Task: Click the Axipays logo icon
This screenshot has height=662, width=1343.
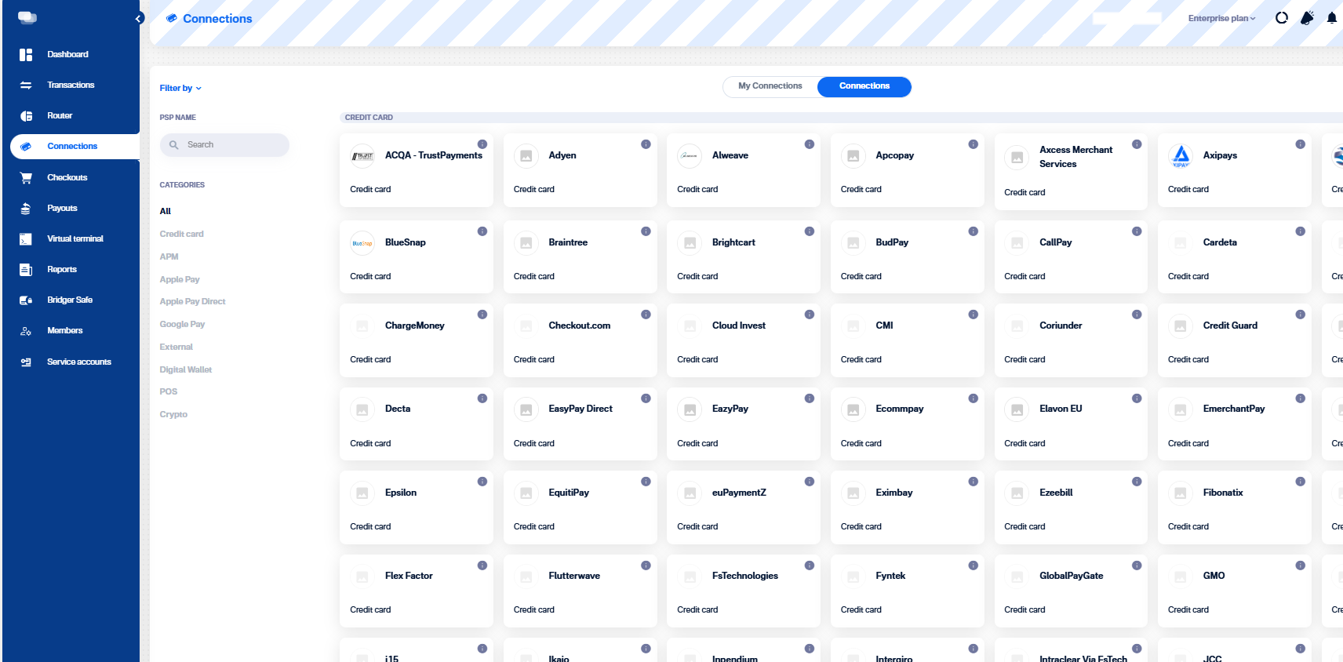Action: [1180, 156]
